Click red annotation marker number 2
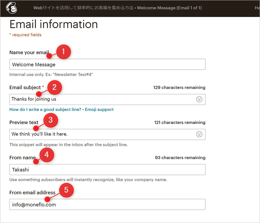 (x=55, y=87)
